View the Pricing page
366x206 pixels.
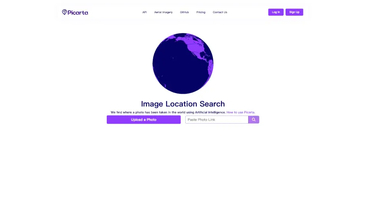pos(201,12)
